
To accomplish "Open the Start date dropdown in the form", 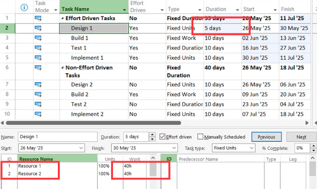I will click(81, 148).
